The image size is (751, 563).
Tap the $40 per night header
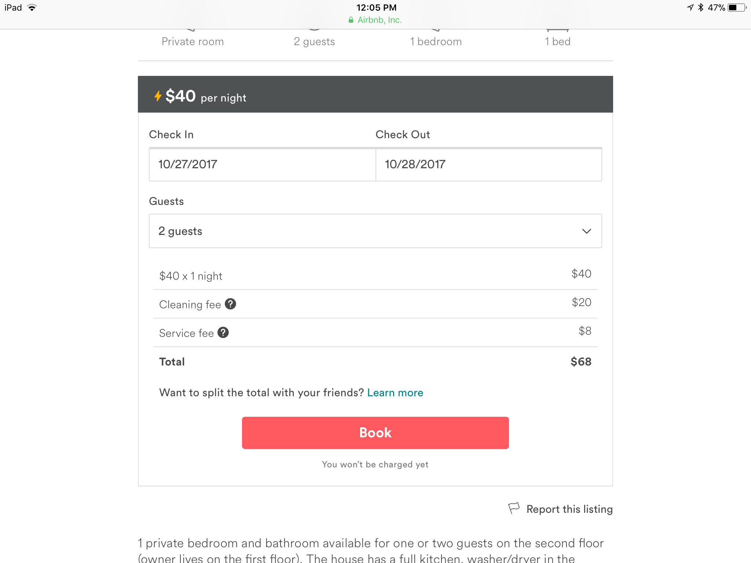pos(375,94)
